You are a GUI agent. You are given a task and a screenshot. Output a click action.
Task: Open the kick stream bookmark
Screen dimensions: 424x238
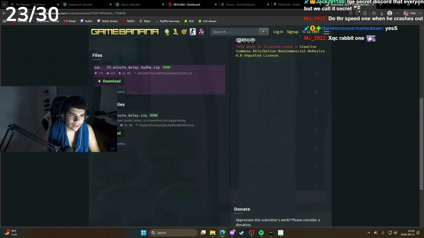207,21
